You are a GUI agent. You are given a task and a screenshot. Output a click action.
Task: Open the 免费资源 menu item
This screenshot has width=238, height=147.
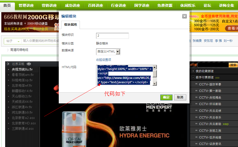[165, 6]
